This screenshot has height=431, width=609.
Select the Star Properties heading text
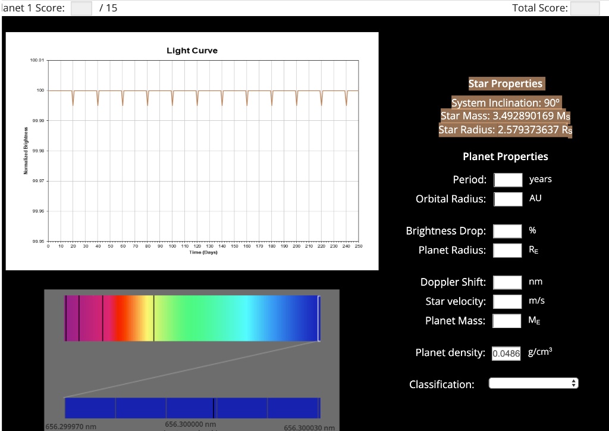(x=506, y=83)
